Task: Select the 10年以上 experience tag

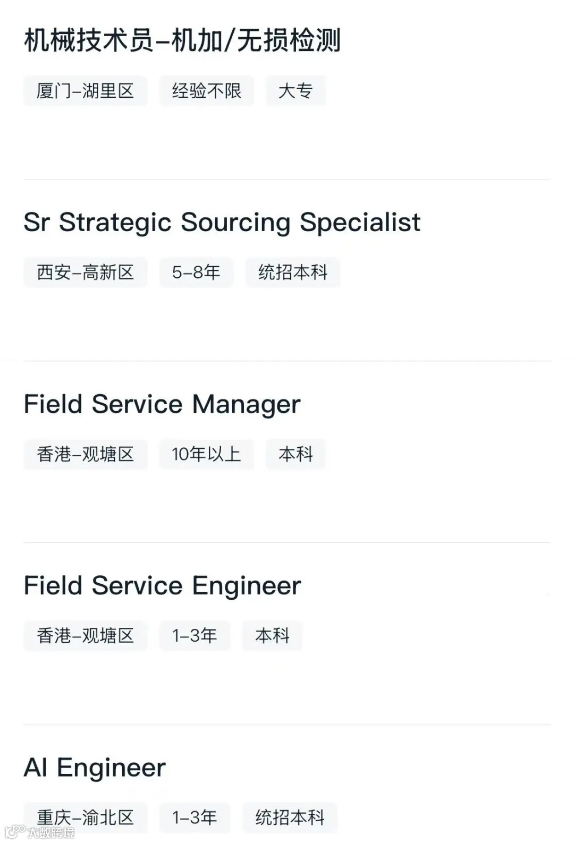Action: [x=206, y=454]
